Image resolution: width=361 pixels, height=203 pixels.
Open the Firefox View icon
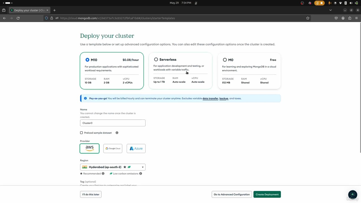coord(4,10)
